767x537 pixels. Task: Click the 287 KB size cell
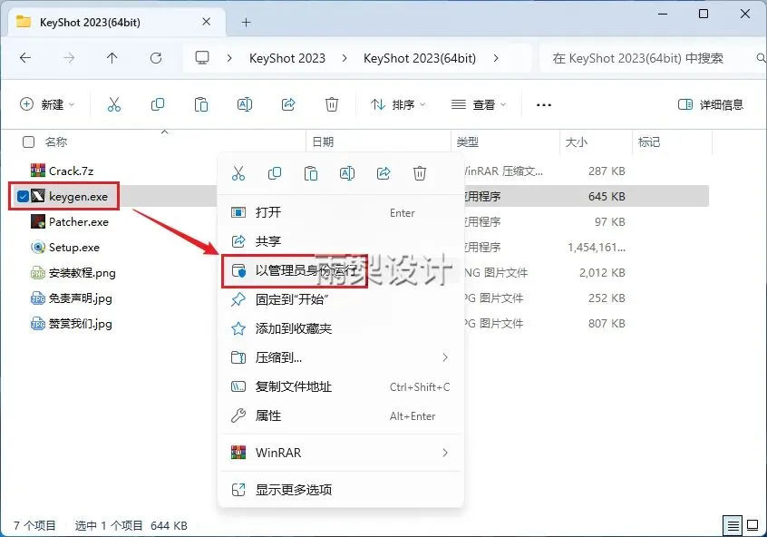[x=607, y=171]
